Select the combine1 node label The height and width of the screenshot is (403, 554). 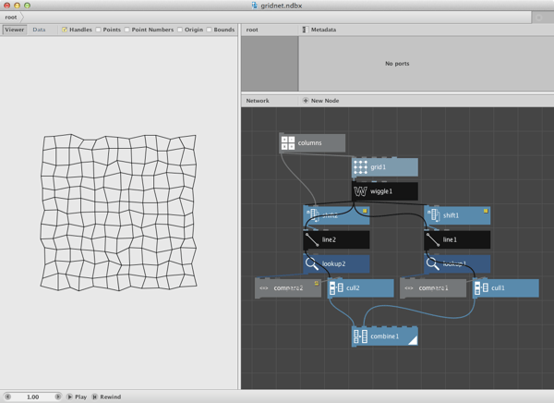pyautogui.click(x=384, y=336)
